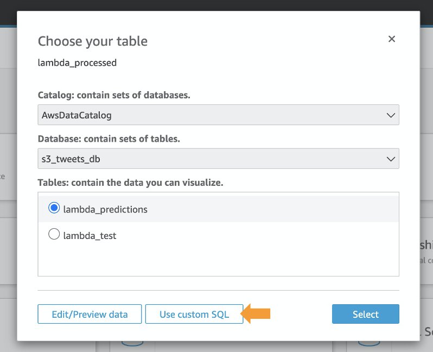Click the Catalog: contain sets of databases label

114,95
